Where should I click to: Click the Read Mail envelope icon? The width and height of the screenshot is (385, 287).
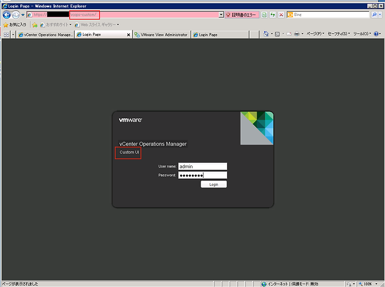click(289, 34)
